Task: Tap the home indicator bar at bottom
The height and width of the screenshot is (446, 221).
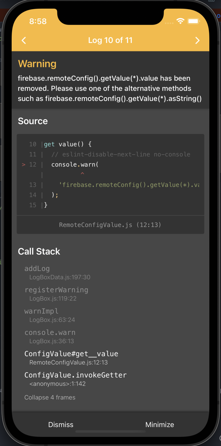Action: [x=110, y=431]
